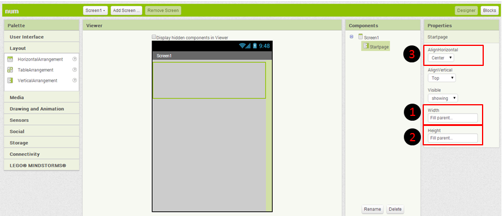Expand the Media palette section

[42, 98]
